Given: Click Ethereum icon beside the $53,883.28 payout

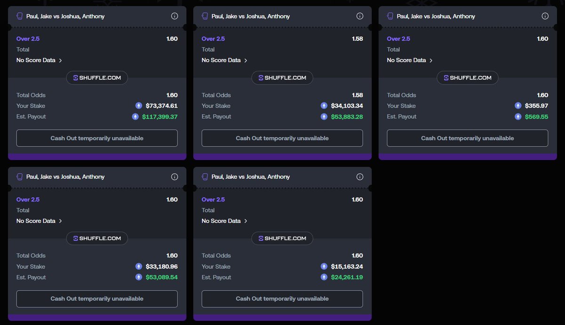Looking at the screenshot, I should click(324, 117).
